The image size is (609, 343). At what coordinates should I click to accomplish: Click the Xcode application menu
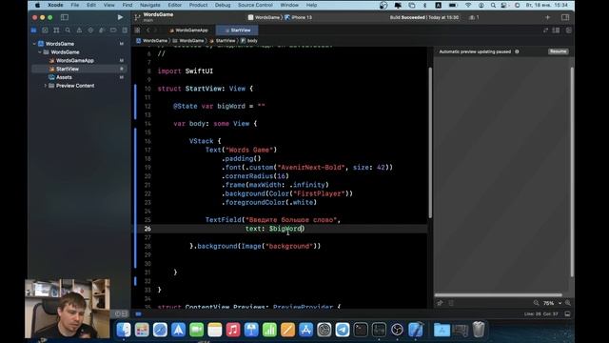point(55,5)
